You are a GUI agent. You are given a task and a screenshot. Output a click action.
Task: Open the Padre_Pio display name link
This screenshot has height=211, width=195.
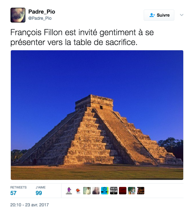[42, 12]
